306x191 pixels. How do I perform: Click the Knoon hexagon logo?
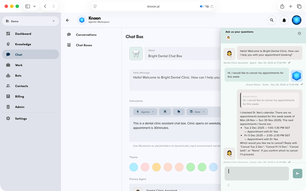(82, 20)
